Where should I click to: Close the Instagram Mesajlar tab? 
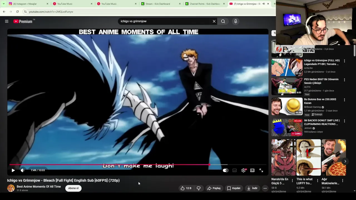(x=47, y=4)
